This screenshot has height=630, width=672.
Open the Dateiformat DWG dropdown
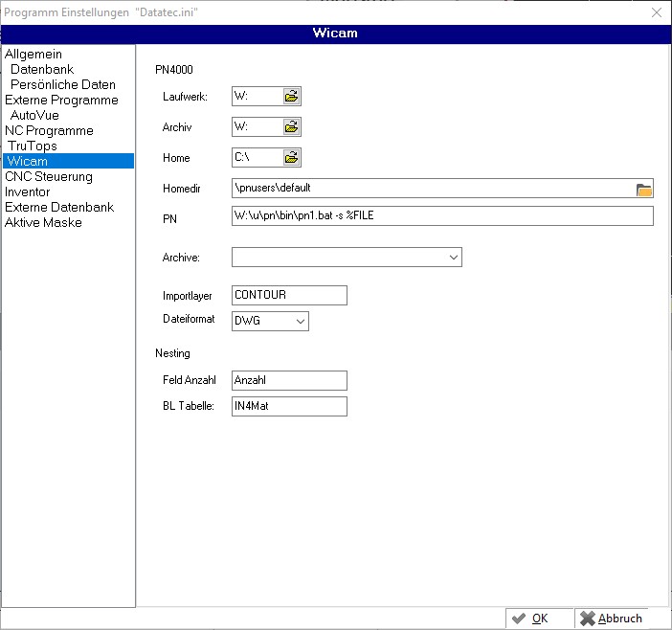[301, 321]
